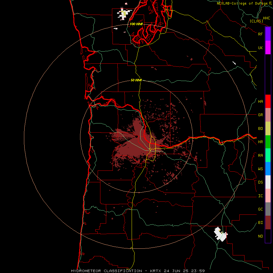
Task: Click the GR salmon legend swatch
Action: point(268,115)
